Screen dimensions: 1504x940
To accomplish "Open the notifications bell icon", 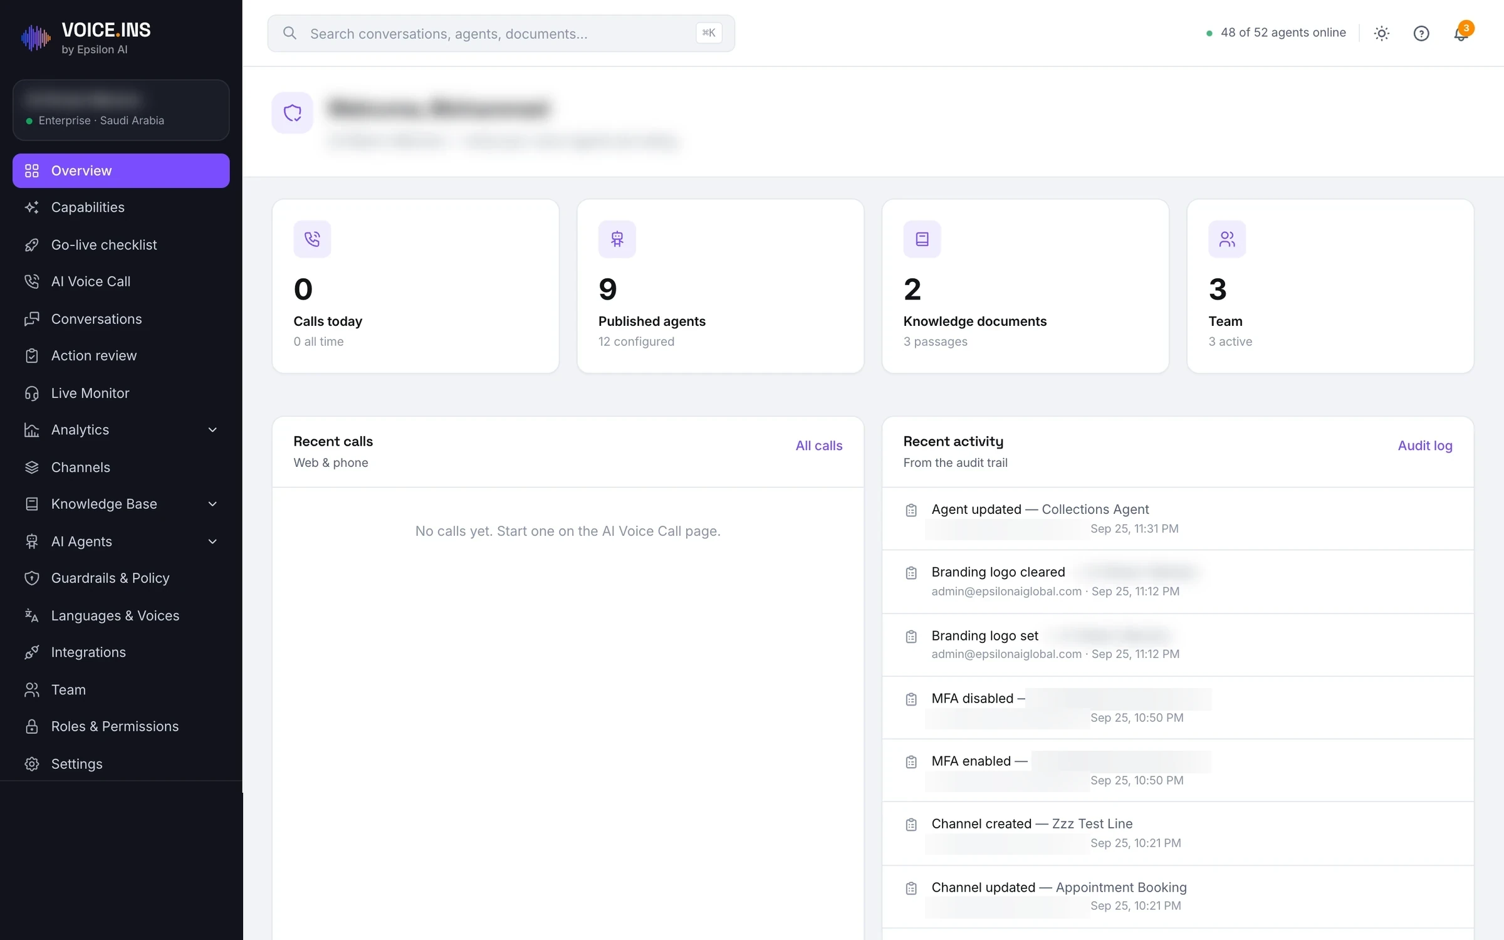I will [x=1461, y=33].
